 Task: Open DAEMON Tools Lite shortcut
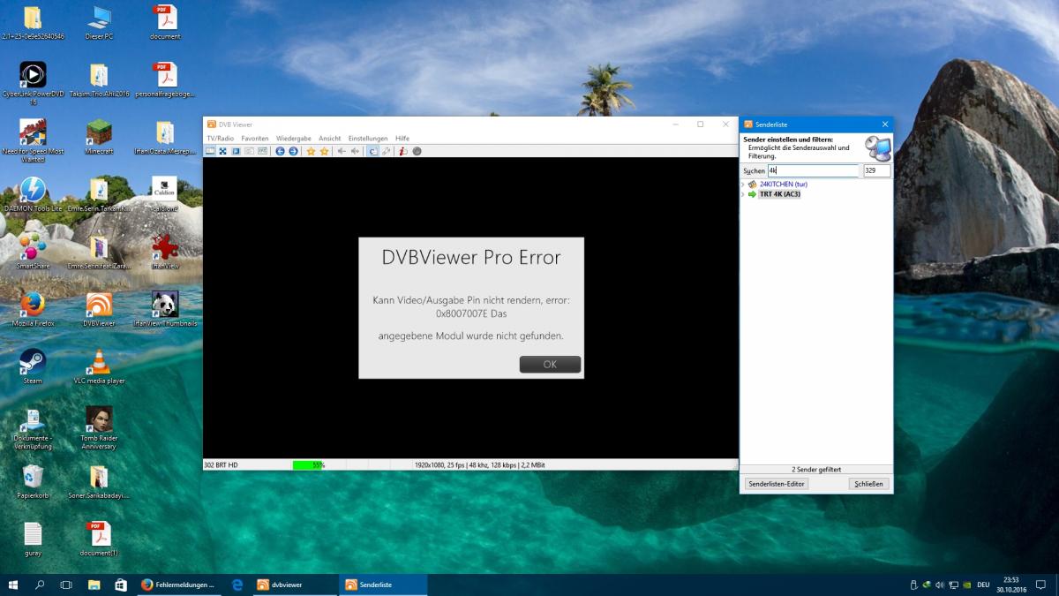click(33, 195)
